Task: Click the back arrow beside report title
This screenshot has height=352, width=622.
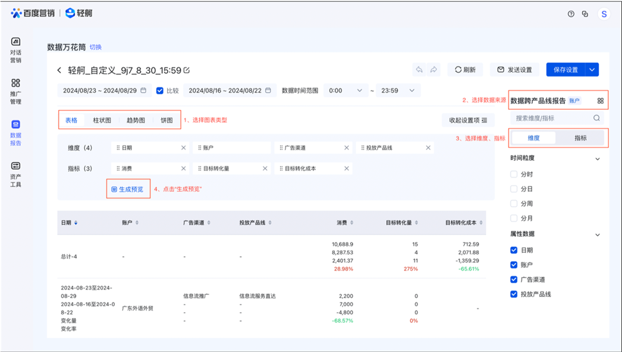Action: point(59,70)
